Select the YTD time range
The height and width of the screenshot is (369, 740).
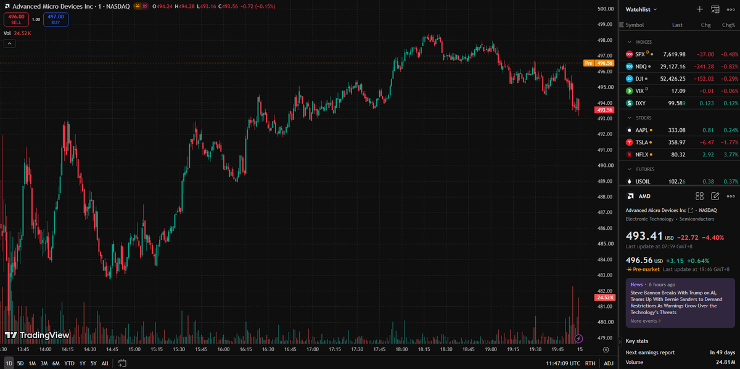pyautogui.click(x=69, y=363)
